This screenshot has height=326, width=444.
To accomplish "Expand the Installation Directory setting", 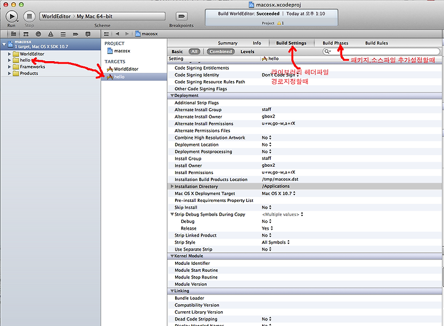I will 172,186.
